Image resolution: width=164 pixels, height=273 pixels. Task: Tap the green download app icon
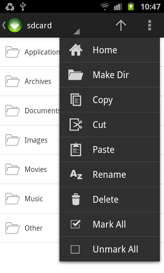15,25
